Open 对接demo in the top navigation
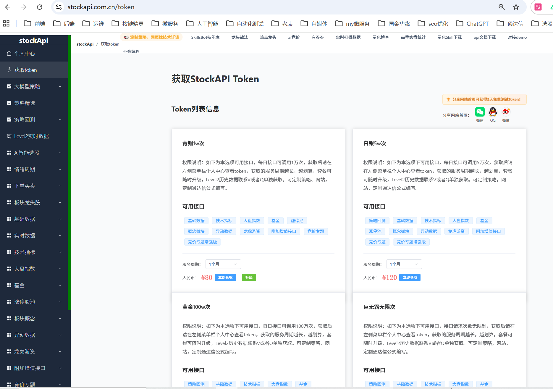Screen dimensions: 553x389 point(517,37)
